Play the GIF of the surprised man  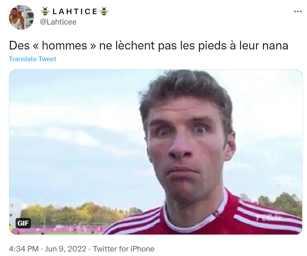156,152
